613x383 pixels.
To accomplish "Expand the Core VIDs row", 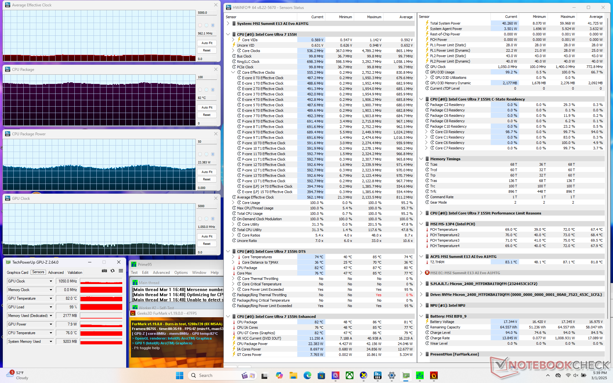I will [233, 40].
